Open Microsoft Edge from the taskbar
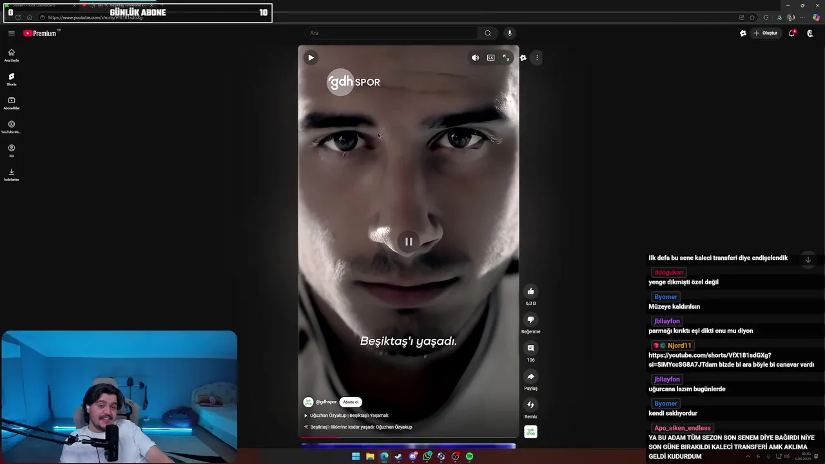This screenshot has height=464, width=825. [x=384, y=456]
